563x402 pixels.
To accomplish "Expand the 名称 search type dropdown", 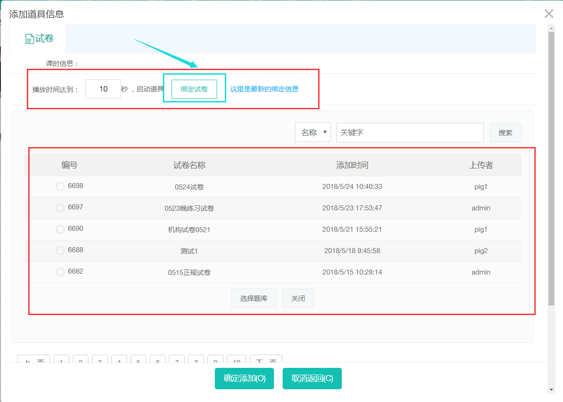I will click(x=313, y=132).
